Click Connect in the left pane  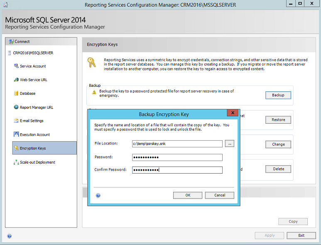[x=22, y=42]
